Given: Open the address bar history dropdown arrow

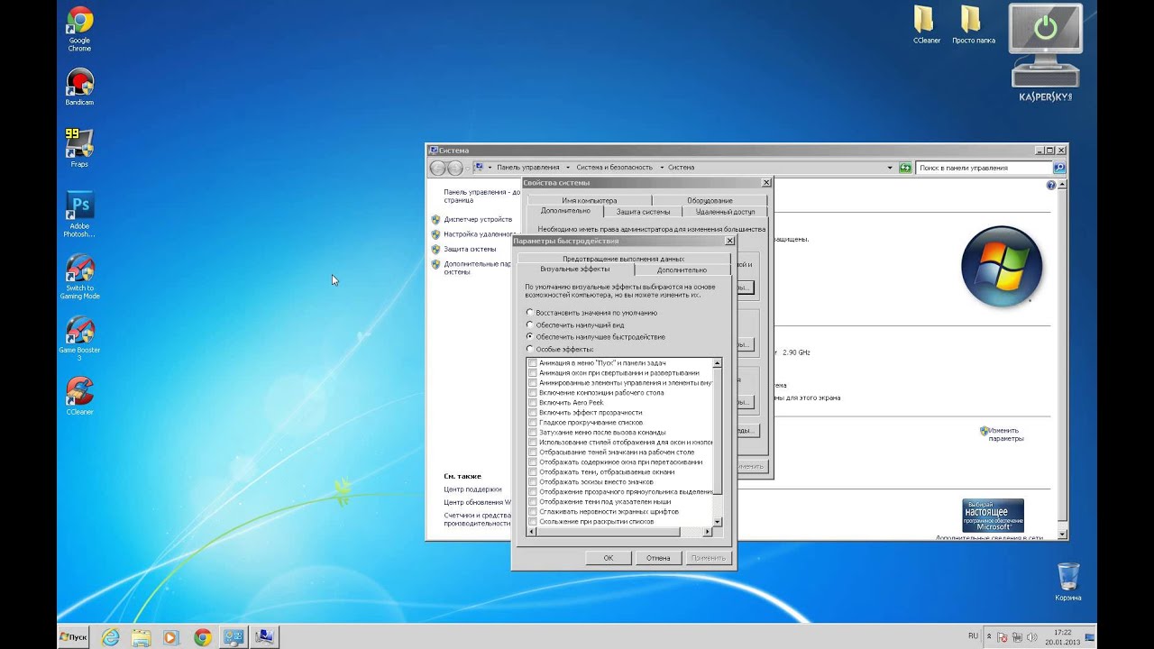Looking at the screenshot, I should tap(891, 168).
